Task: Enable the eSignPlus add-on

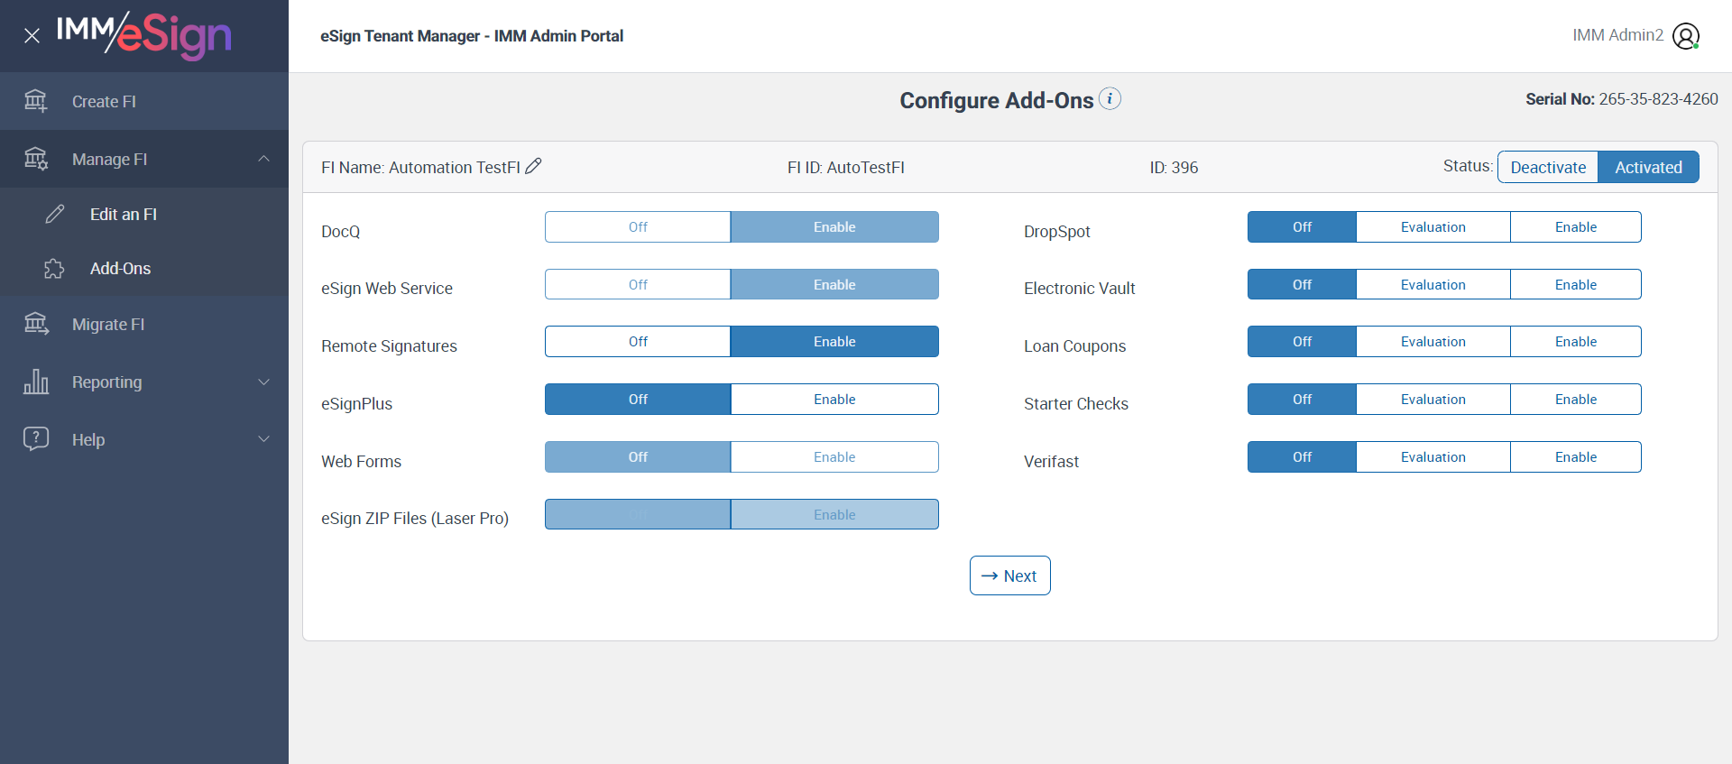Action: [834, 400]
